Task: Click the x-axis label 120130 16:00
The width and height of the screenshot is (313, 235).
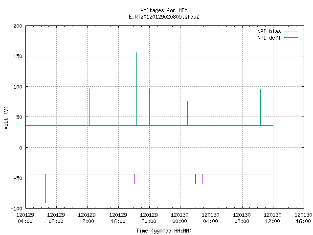Action: (x=303, y=218)
